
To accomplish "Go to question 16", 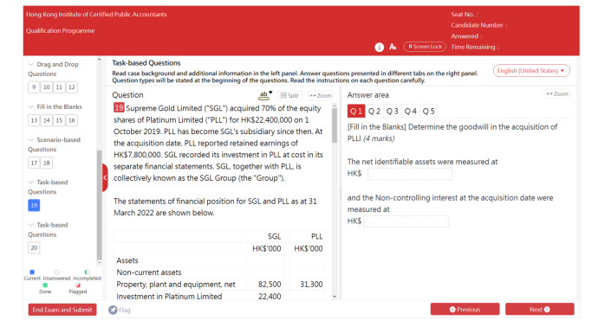I will 72,120.
